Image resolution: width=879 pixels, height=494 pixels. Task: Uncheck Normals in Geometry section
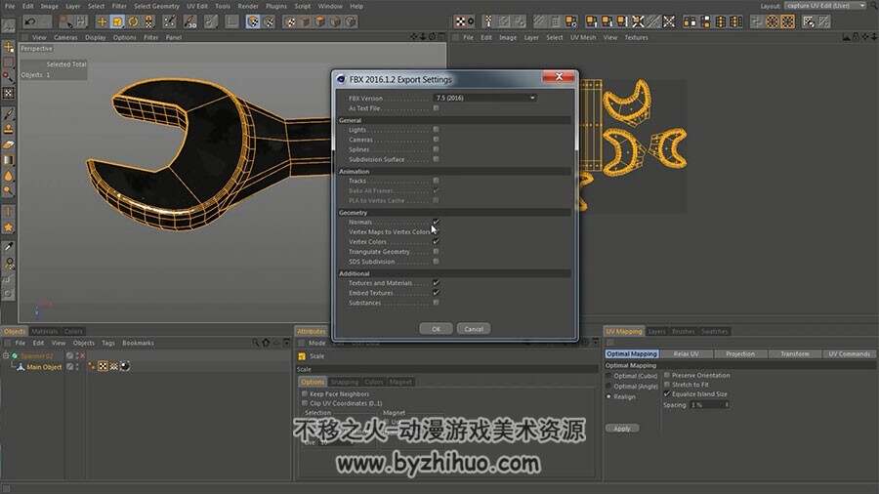point(436,222)
